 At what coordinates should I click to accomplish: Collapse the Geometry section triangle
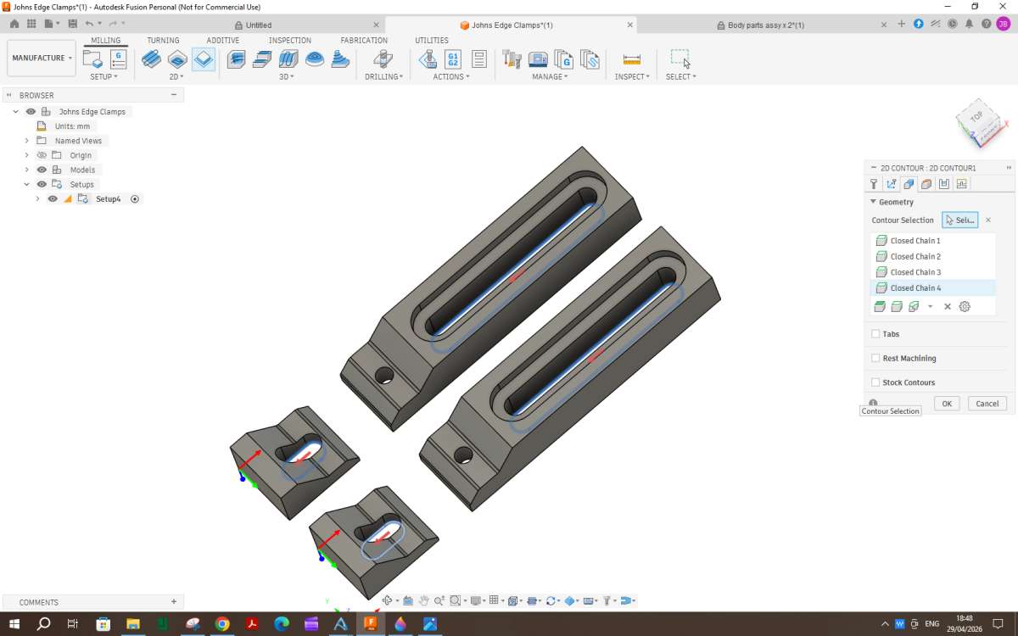point(873,202)
